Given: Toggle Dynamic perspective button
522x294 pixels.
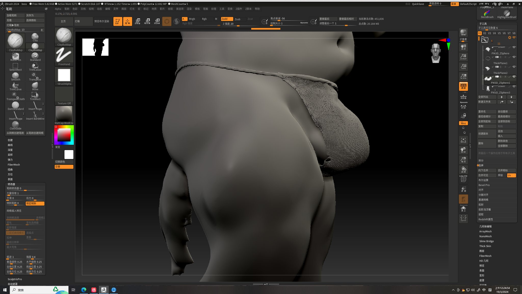Looking at the screenshot, I should tap(463, 86).
